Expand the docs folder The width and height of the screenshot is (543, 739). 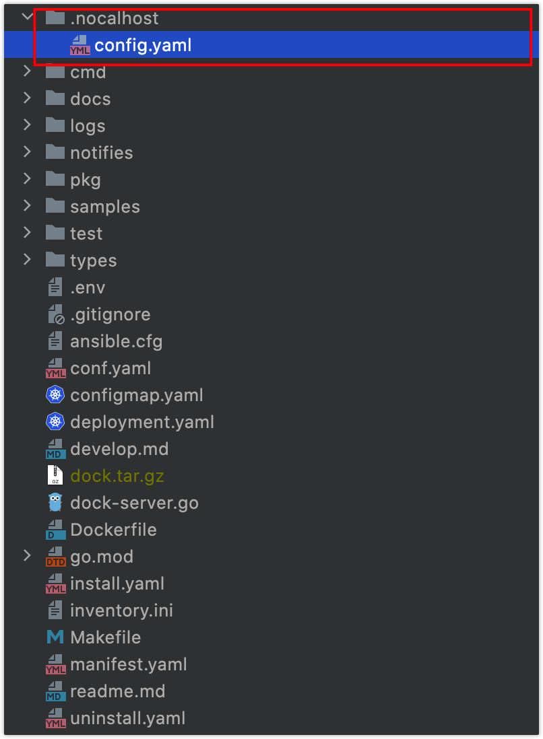click(27, 99)
